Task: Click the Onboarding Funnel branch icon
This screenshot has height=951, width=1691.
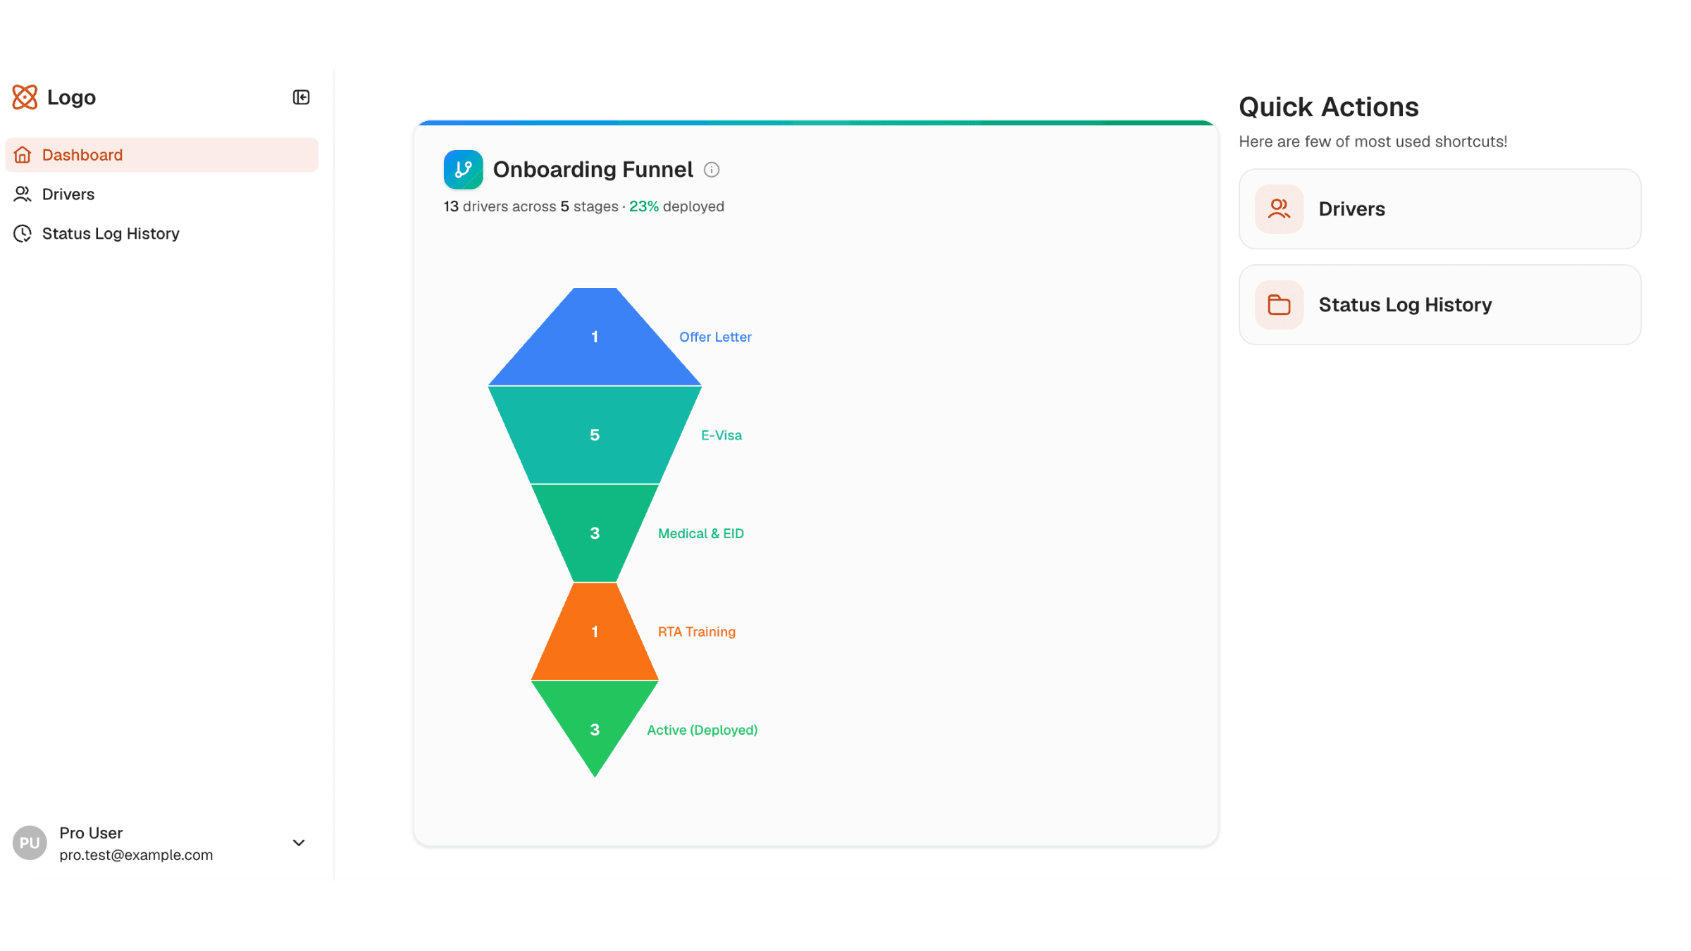Action: (x=463, y=170)
